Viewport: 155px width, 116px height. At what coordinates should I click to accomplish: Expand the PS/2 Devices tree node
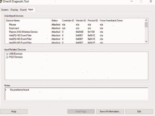click(x=7, y=57)
